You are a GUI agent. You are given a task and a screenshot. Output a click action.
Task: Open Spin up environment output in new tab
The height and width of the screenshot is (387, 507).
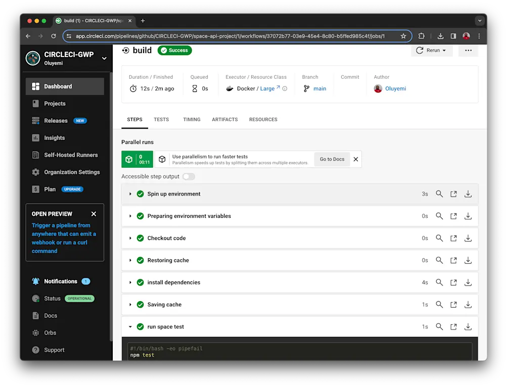pyautogui.click(x=453, y=193)
